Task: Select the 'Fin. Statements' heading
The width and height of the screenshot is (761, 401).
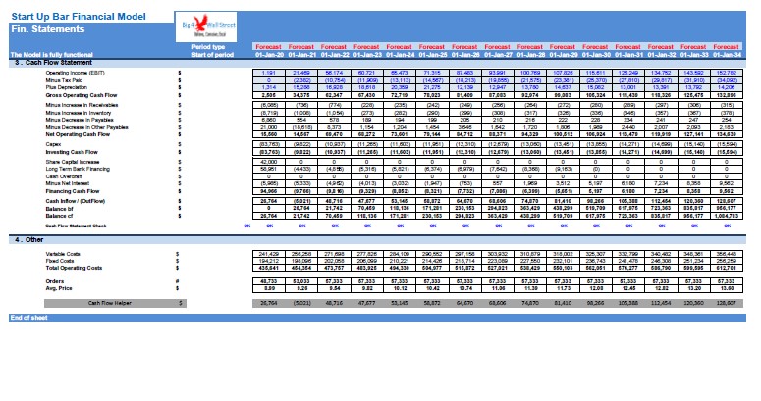Action: (x=47, y=29)
